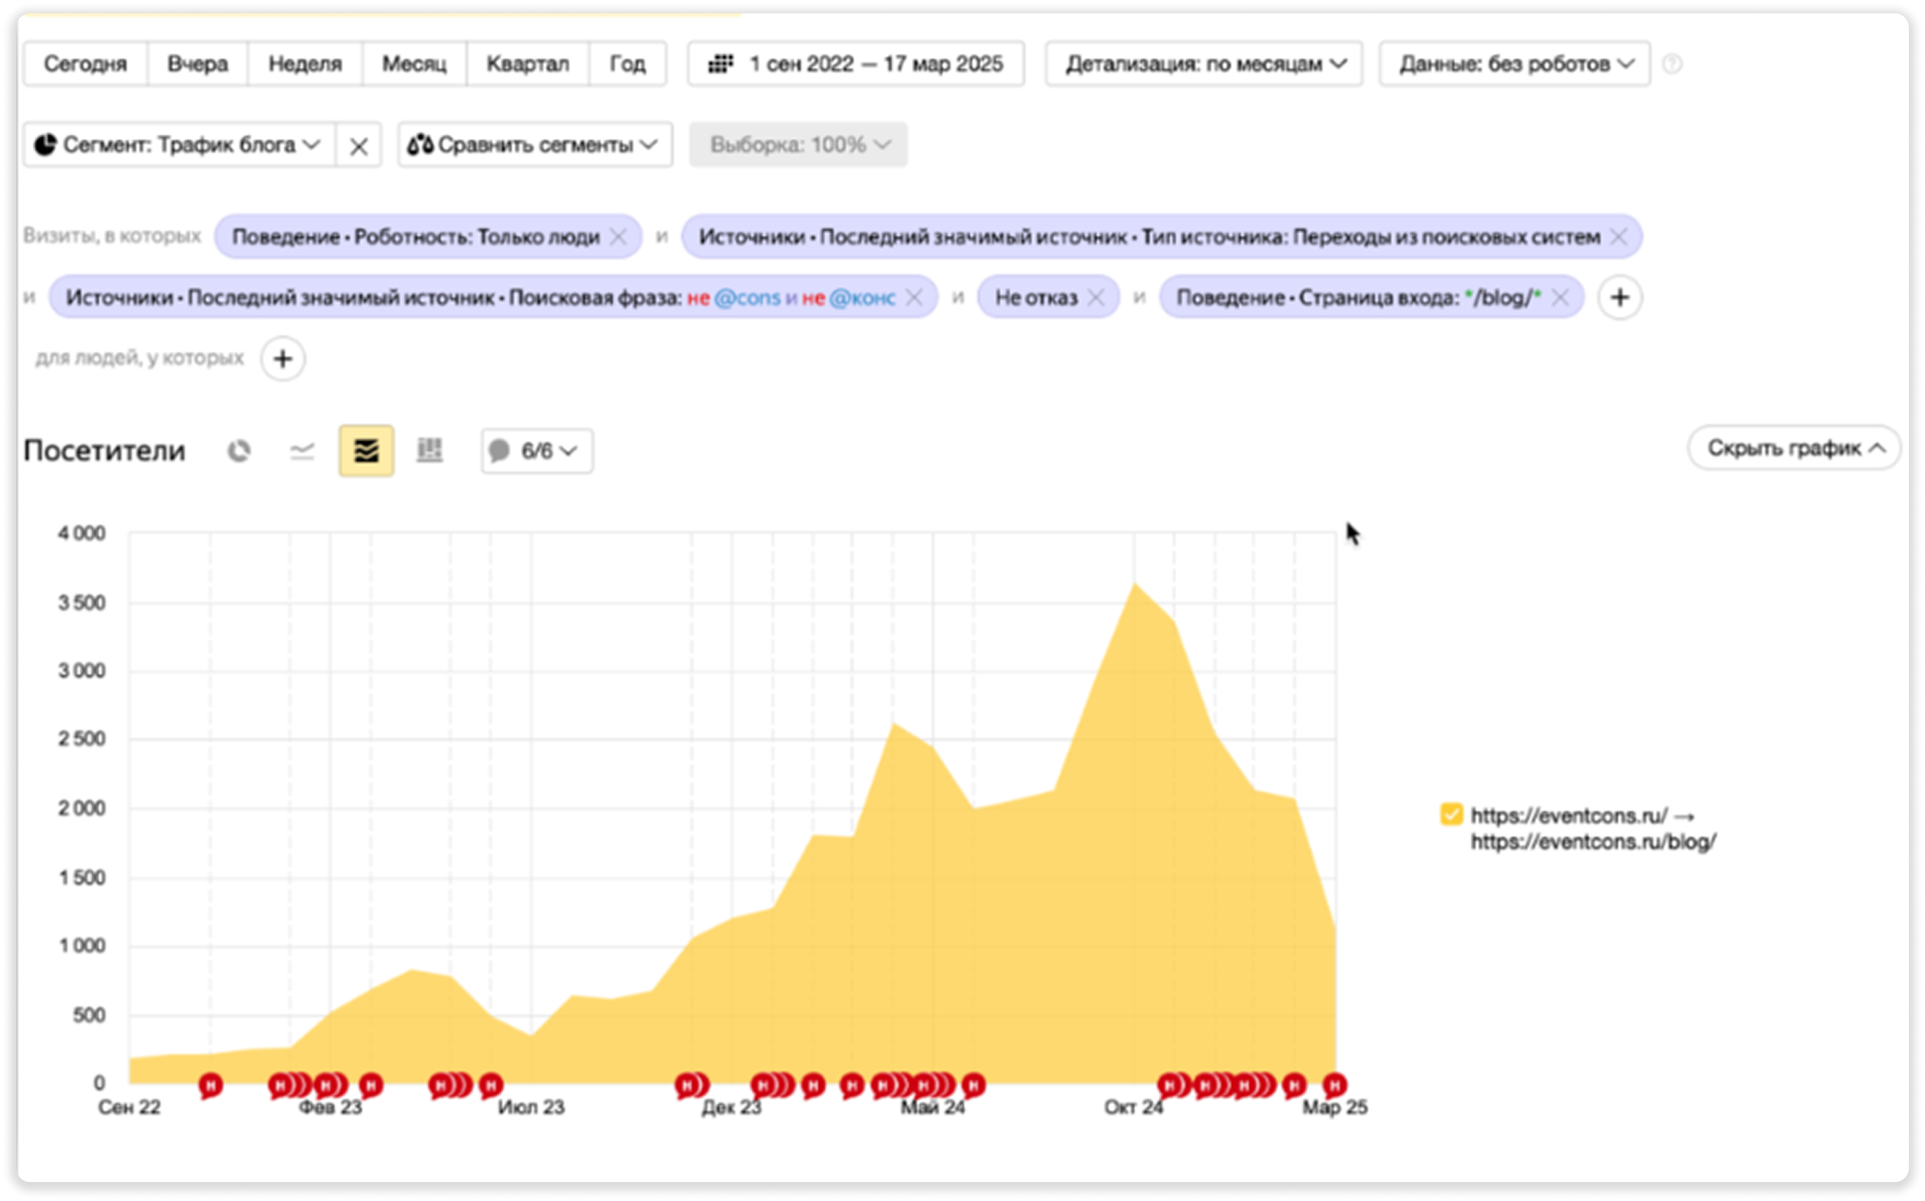1925x1201 pixels.
Task: Select the Квартал period tab
Action: click(528, 63)
